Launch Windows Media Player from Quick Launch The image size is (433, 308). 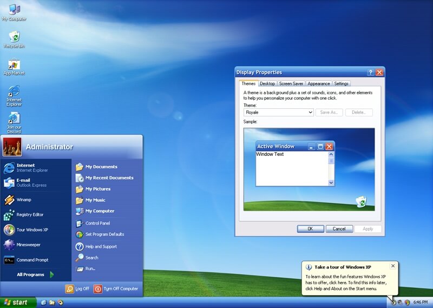(60, 303)
